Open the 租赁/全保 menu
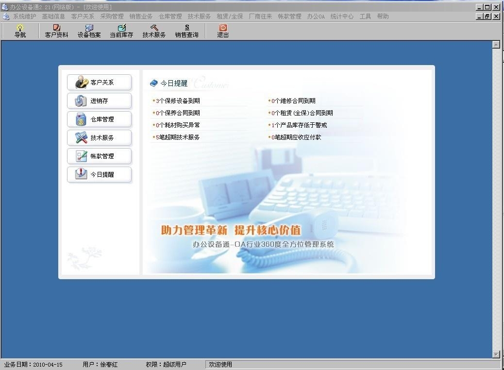This screenshot has height=370, width=504. point(230,16)
